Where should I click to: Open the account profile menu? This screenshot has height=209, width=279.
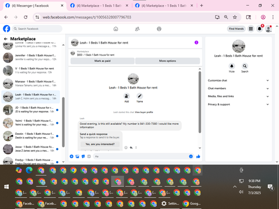pos(268,29)
